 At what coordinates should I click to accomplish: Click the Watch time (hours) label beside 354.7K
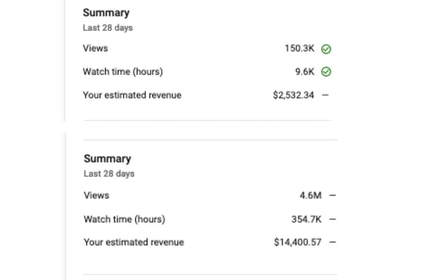[x=124, y=219]
